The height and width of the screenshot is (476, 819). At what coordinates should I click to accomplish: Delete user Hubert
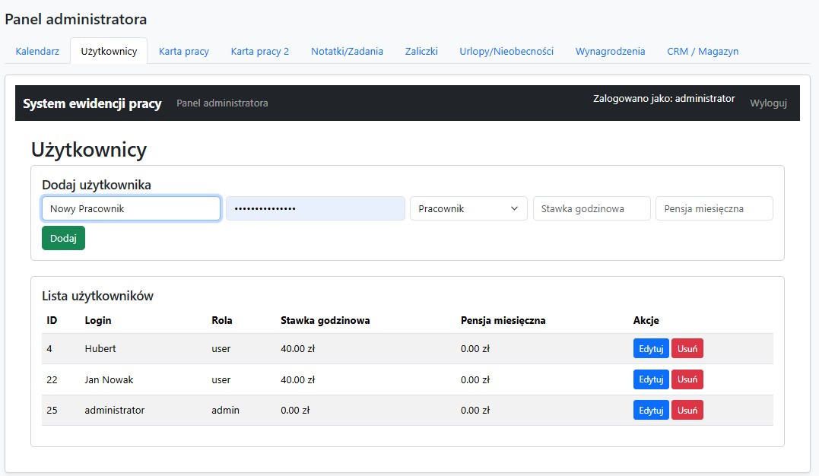pyautogui.click(x=687, y=348)
